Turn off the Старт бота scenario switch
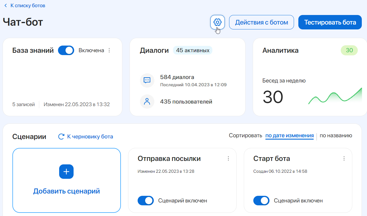 tap(261, 200)
